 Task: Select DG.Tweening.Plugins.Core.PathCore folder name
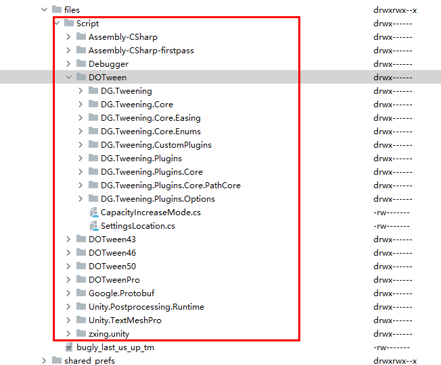pos(170,186)
